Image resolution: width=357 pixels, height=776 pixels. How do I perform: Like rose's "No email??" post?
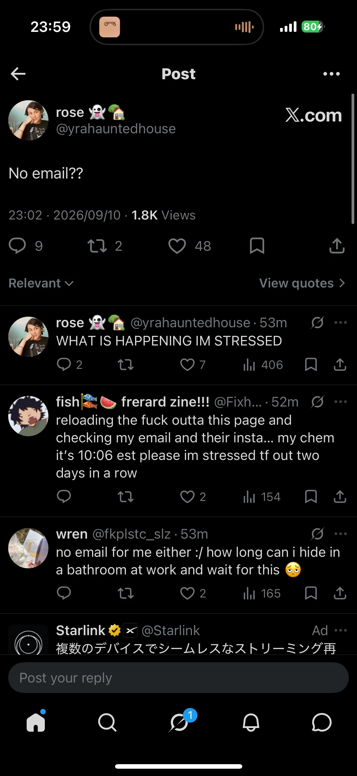[177, 246]
